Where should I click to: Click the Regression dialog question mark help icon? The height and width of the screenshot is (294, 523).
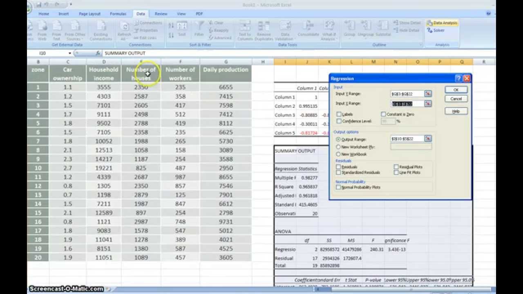point(458,78)
